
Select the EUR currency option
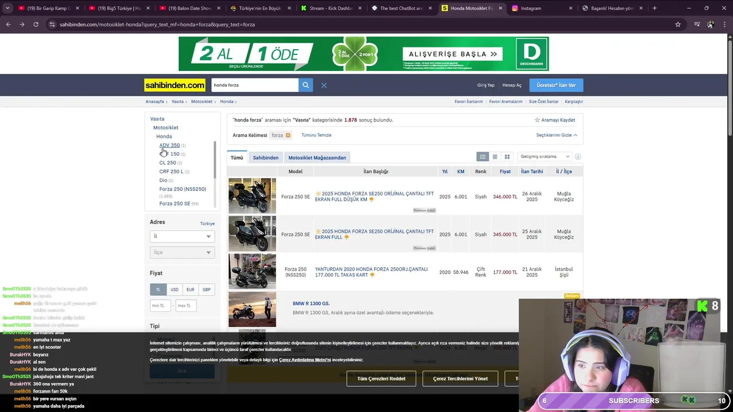(x=190, y=290)
